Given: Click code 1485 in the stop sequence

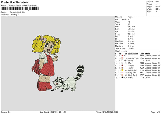Looking at the screenshot, I should coord(142,56).
